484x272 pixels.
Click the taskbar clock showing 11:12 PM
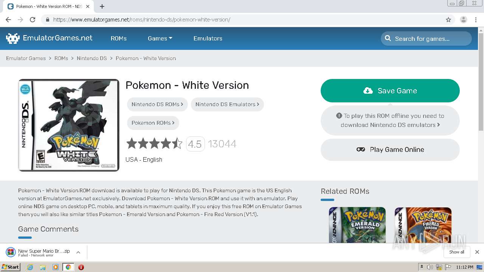tap(465, 267)
